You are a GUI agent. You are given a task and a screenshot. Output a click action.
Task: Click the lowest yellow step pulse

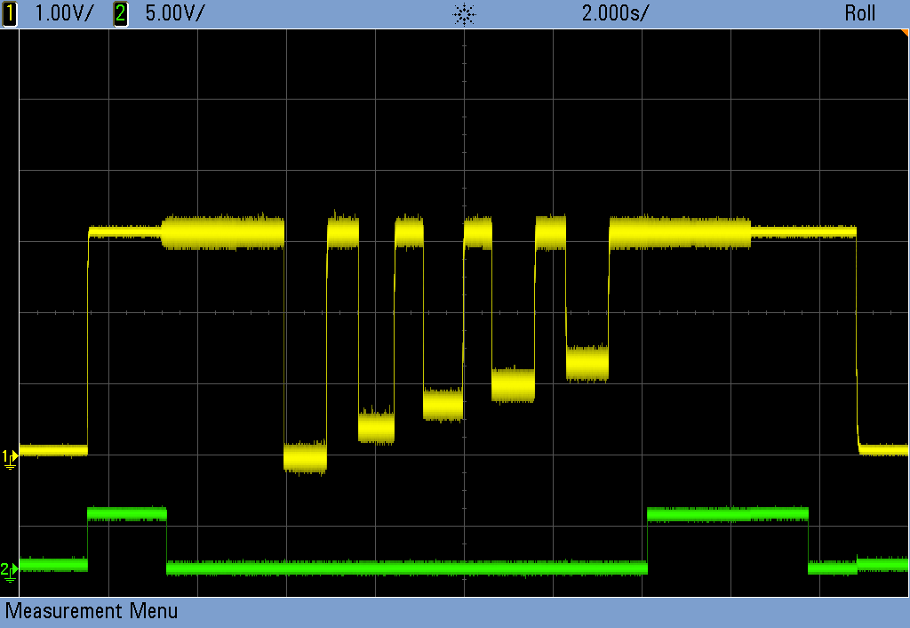click(305, 457)
